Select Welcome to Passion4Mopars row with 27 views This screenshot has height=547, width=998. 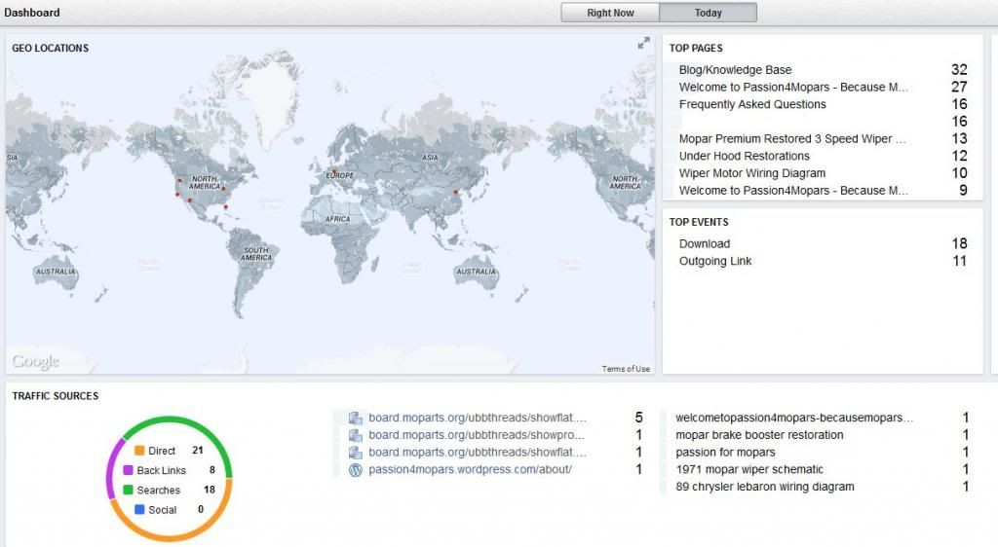(823, 87)
